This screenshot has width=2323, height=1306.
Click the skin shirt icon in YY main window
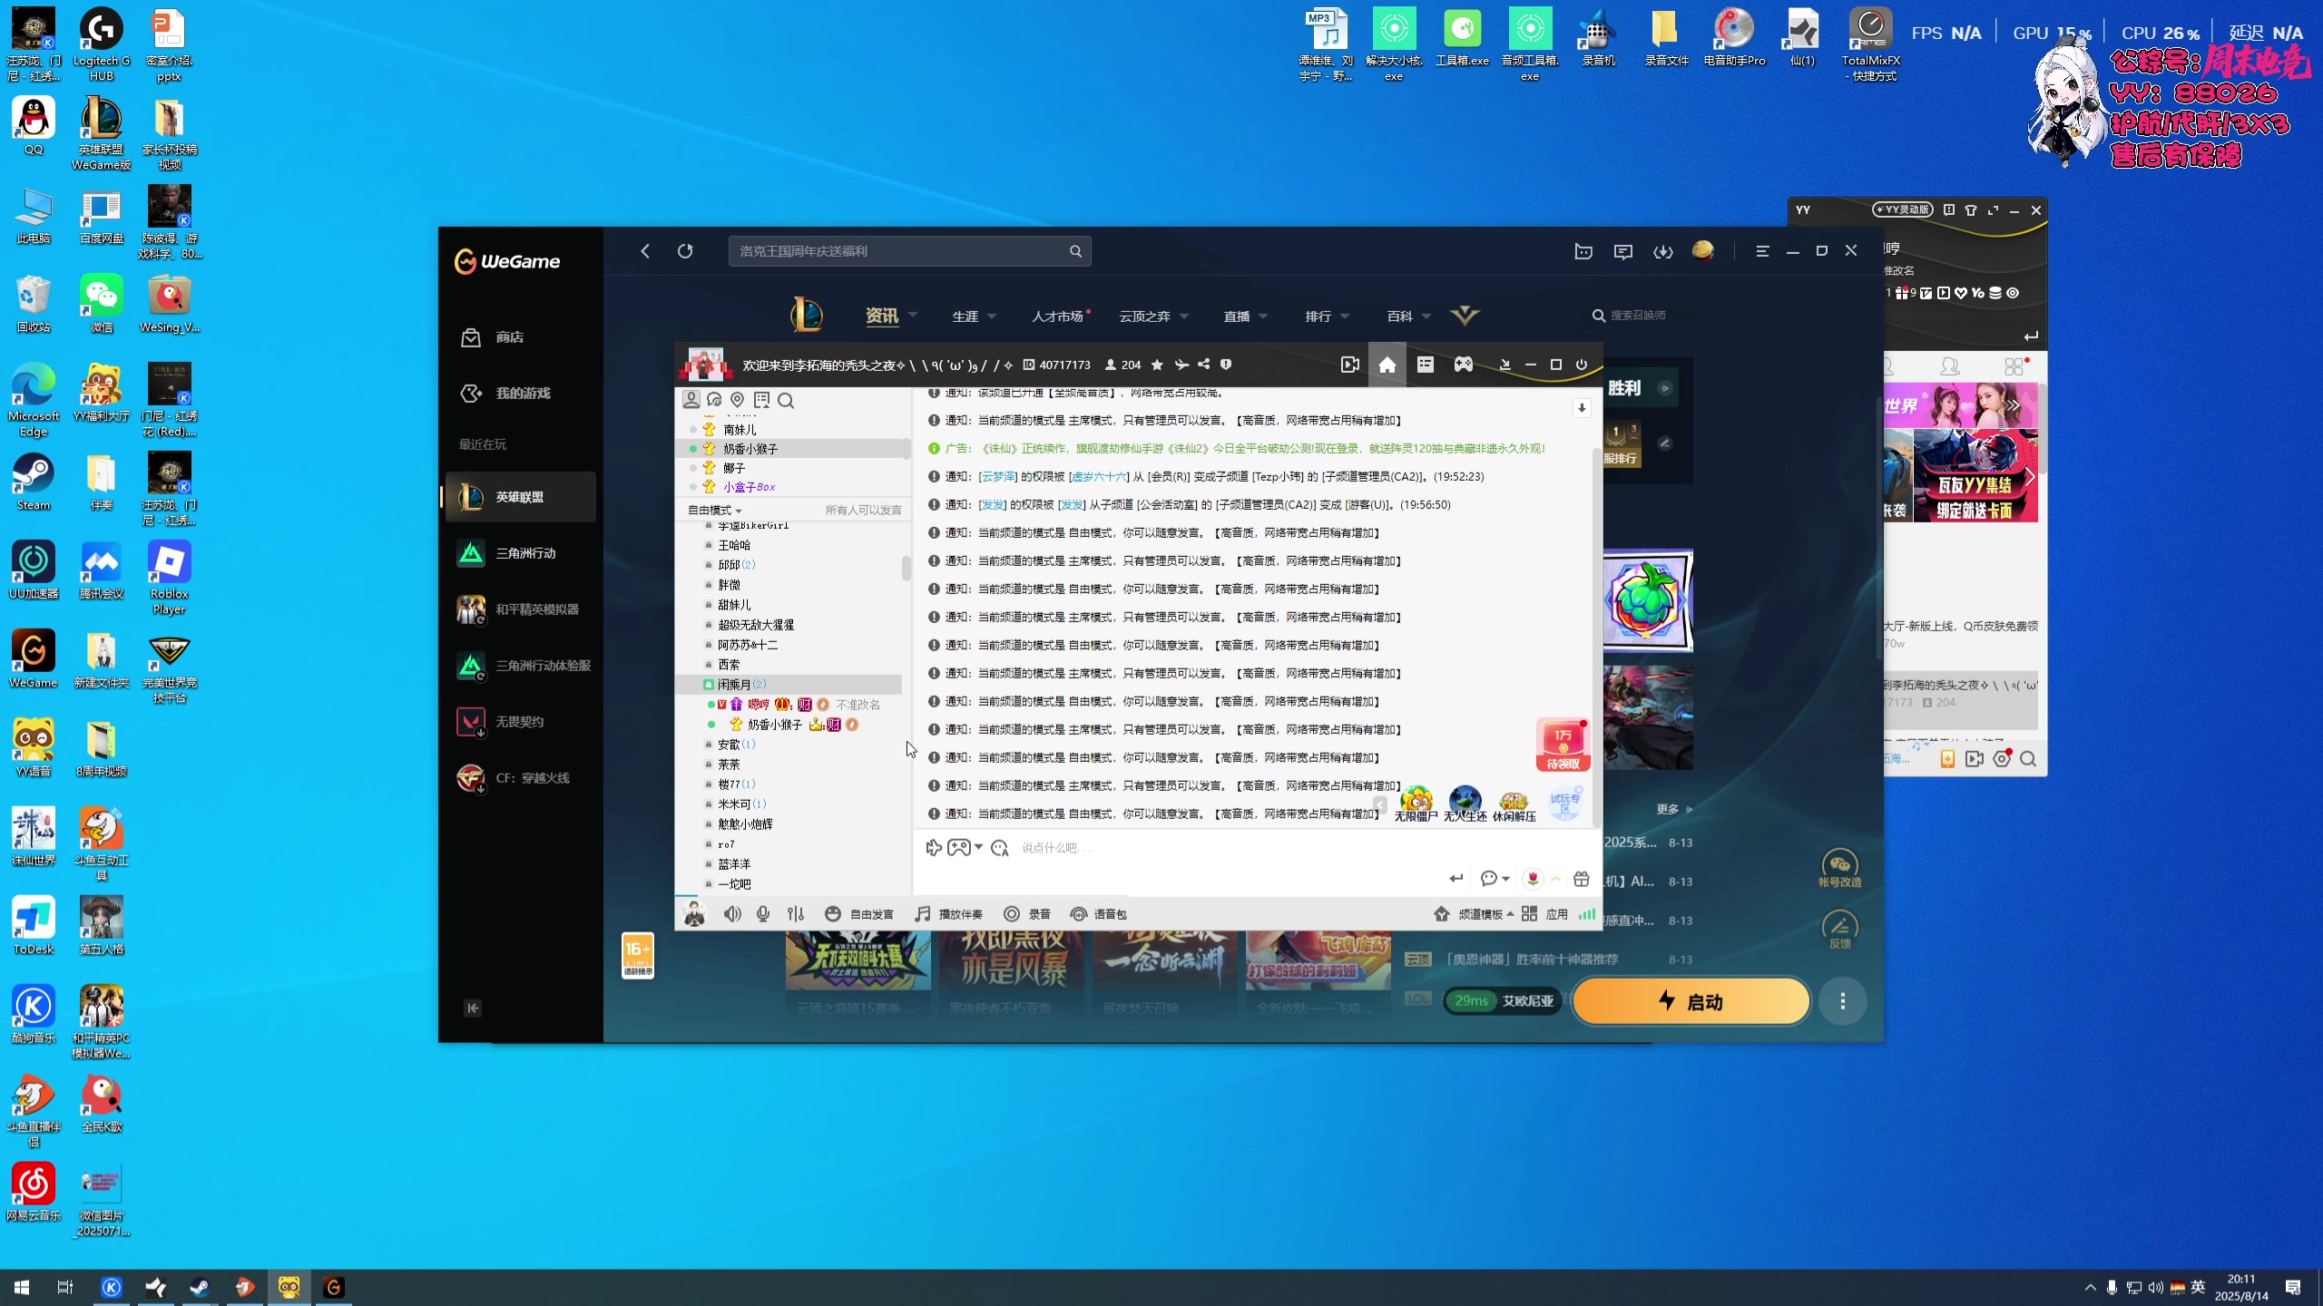tap(1971, 210)
